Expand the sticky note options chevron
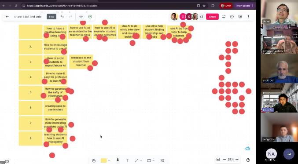Image resolution: width=298 pixels, height=164 pixels. pyautogui.click(x=109, y=160)
